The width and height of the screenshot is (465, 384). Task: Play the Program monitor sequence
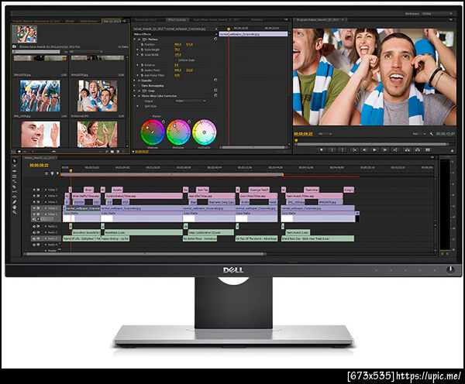(374, 150)
